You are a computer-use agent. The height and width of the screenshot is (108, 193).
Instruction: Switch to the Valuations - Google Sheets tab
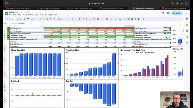coord(143,8)
